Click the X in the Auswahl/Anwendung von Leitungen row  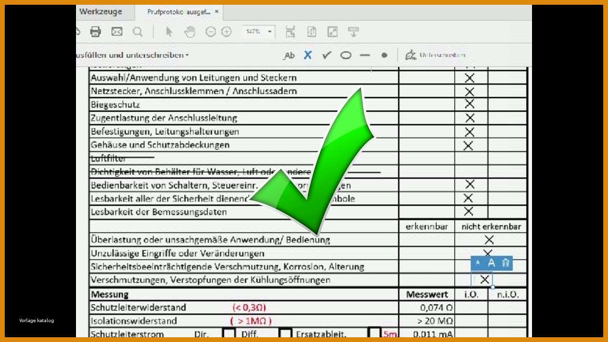(x=469, y=78)
